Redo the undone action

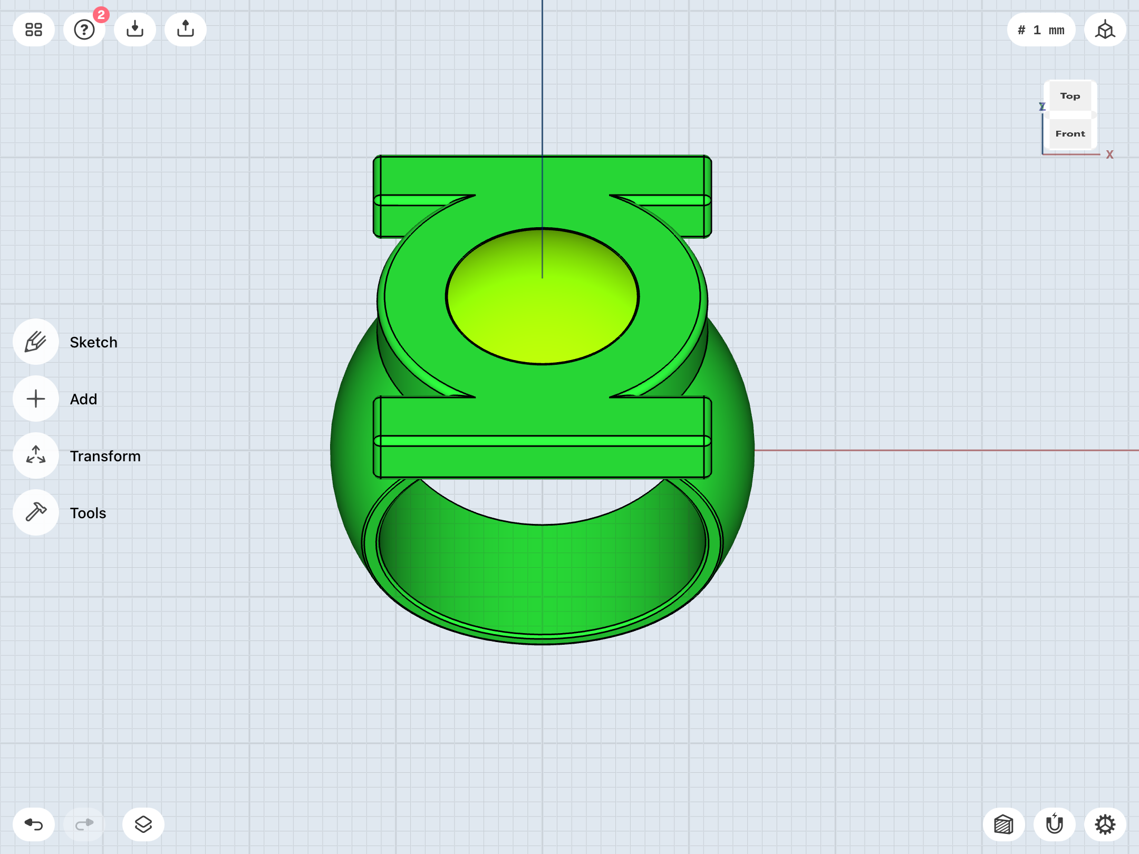[x=84, y=824]
